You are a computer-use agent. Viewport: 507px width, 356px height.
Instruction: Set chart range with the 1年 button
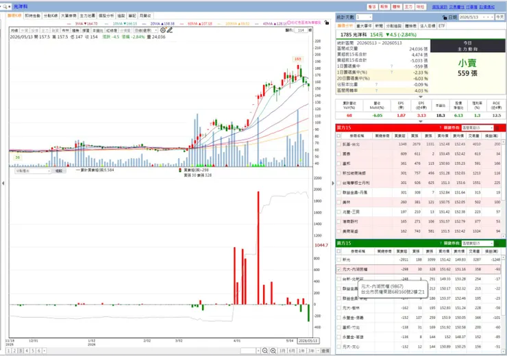(301, 351)
